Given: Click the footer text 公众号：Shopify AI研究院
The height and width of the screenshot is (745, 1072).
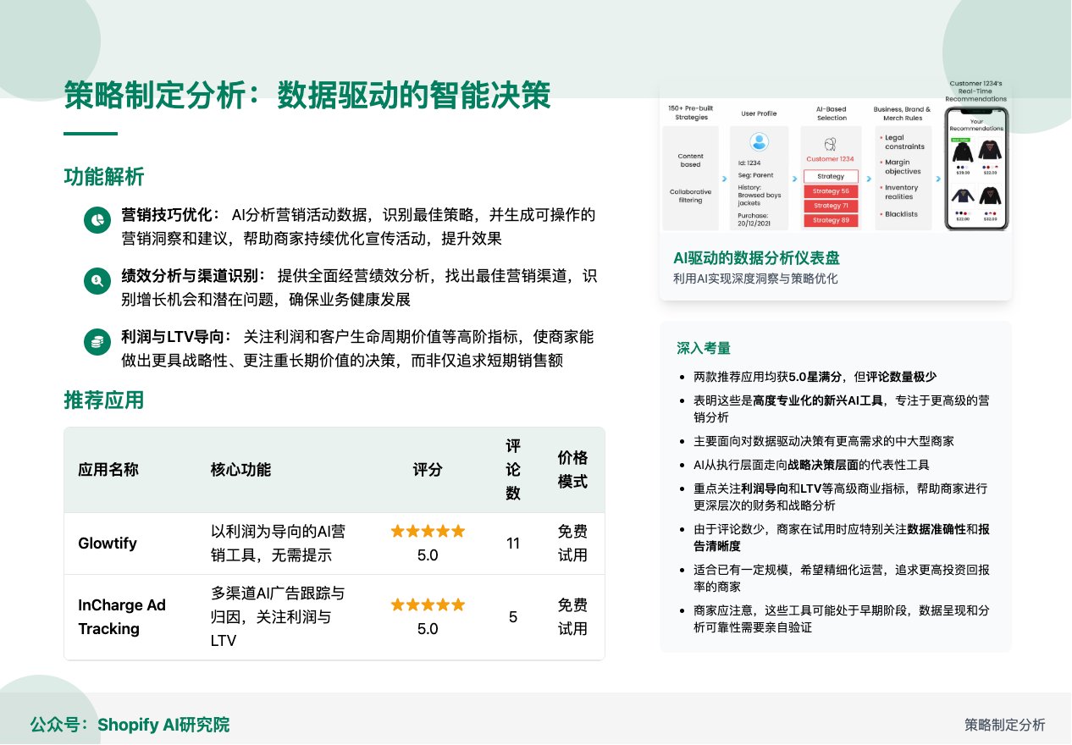Looking at the screenshot, I should (x=130, y=725).
